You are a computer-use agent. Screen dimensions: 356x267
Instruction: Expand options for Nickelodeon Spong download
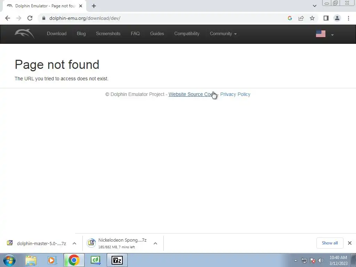pyautogui.click(x=155, y=243)
